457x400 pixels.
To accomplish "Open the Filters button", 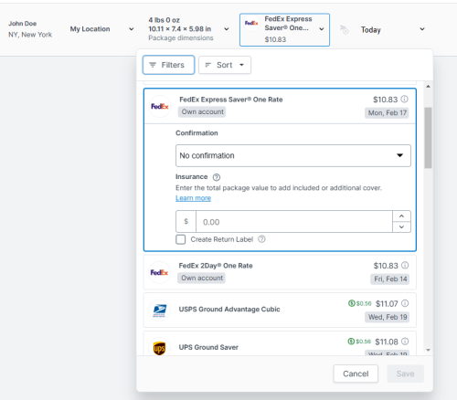I will coord(168,65).
